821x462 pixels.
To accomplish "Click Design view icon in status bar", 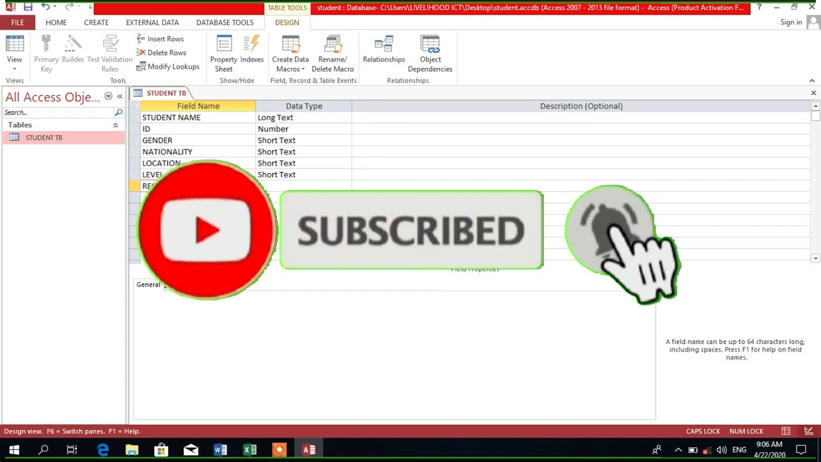I will (x=809, y=431).
